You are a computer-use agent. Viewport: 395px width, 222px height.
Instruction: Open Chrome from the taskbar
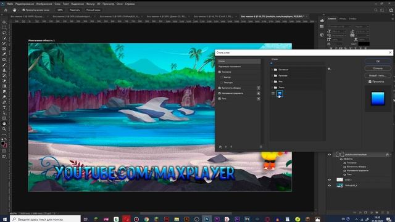146,220
